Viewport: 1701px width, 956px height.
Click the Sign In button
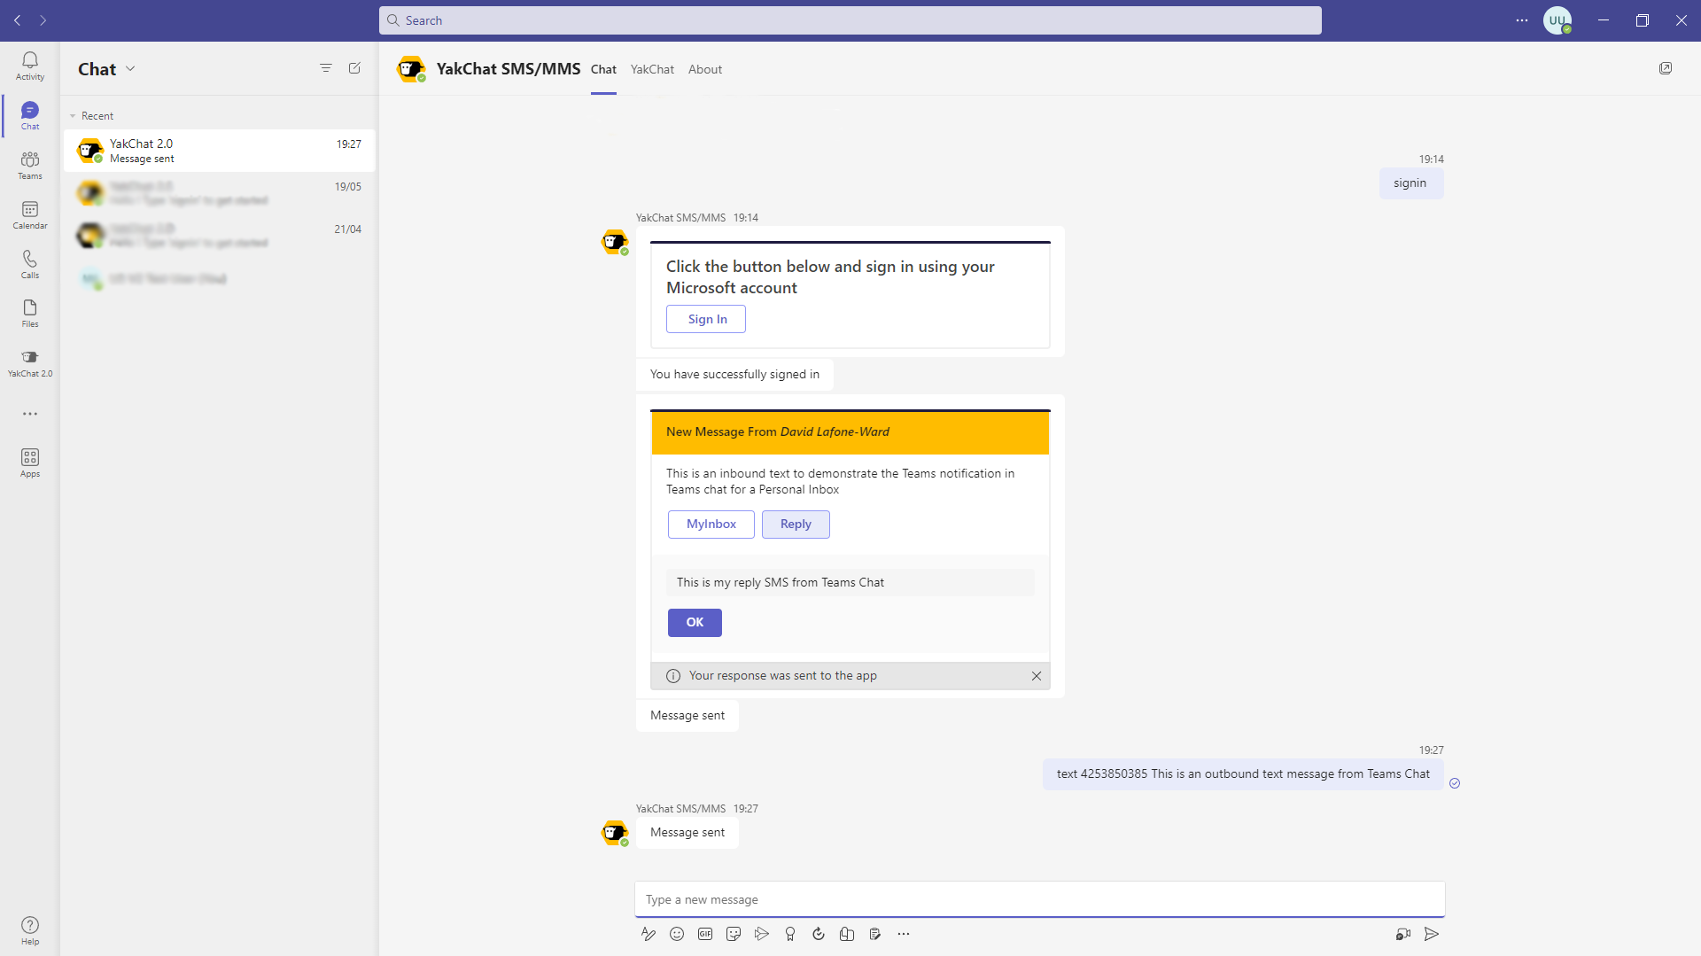tap(706, 319)
